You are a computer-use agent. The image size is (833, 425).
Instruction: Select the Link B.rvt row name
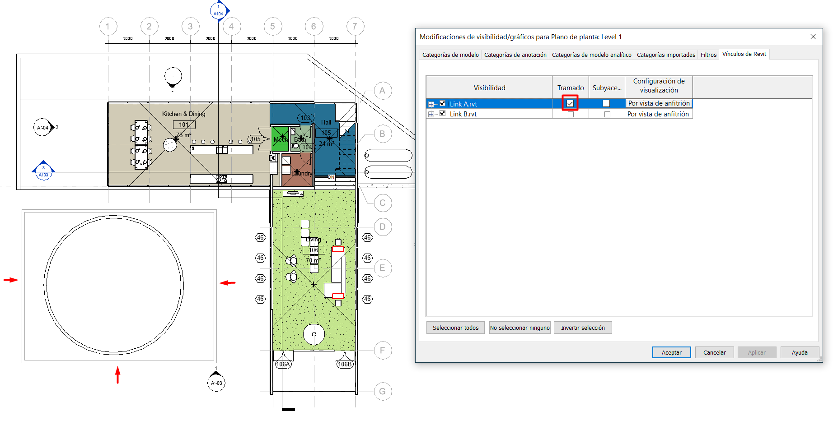tap(463, 114)
